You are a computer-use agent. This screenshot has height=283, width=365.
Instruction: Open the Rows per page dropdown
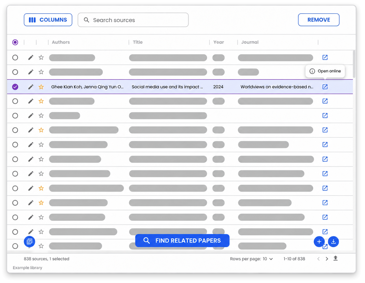click(x=268, y=259)
